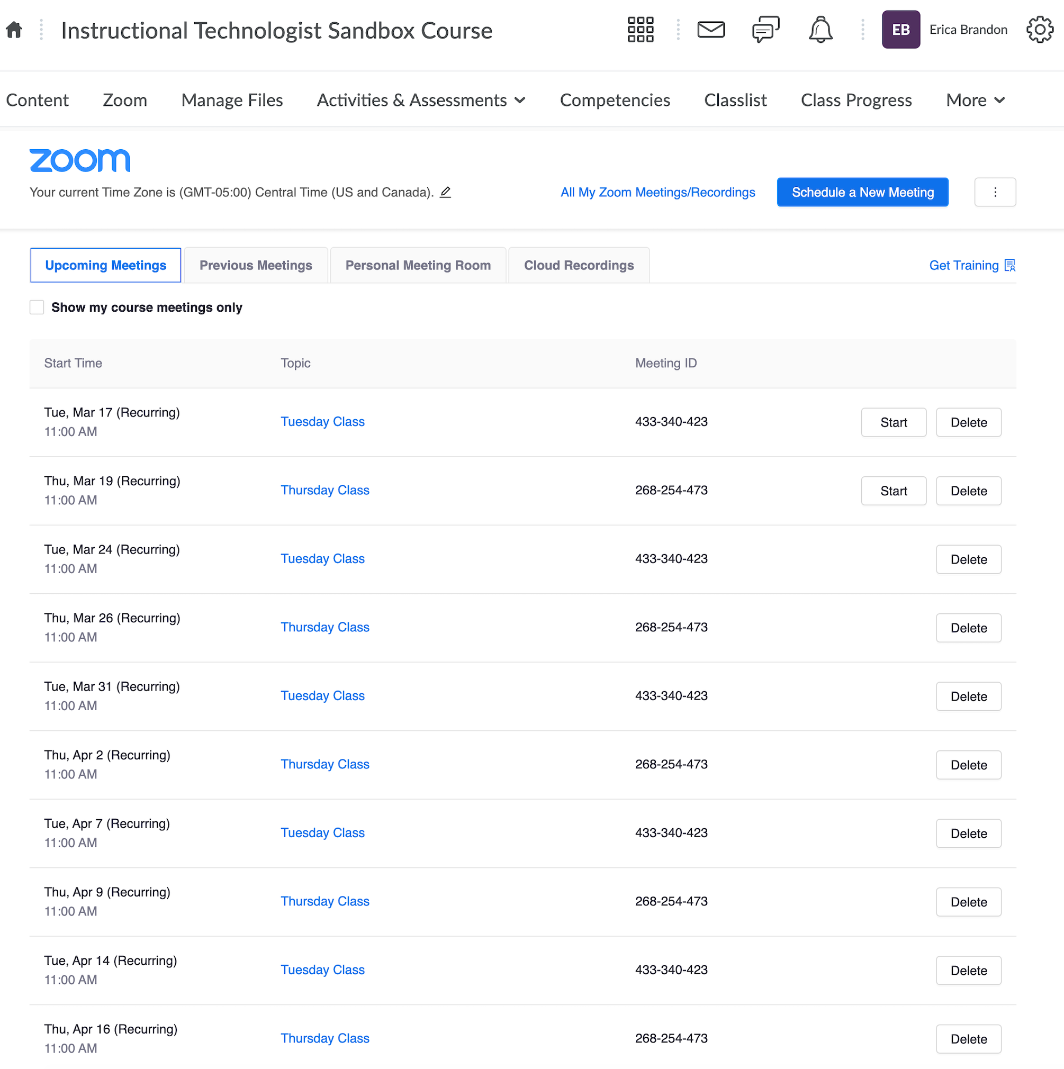The image size is (1064, 1069).
Task: Switch to Previous Meetings tab
Action: pos(256,265)
